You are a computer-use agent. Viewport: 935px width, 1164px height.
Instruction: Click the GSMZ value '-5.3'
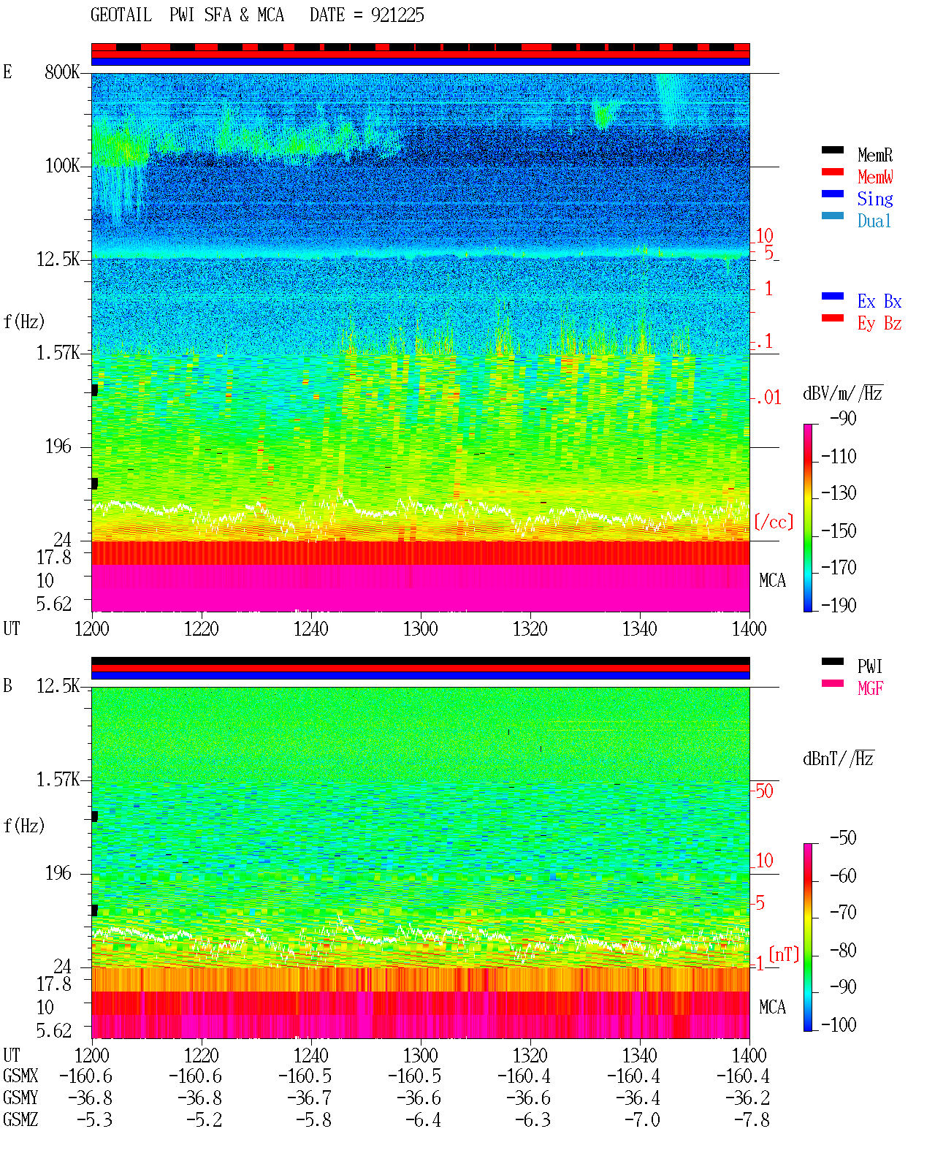[94, 1120]
